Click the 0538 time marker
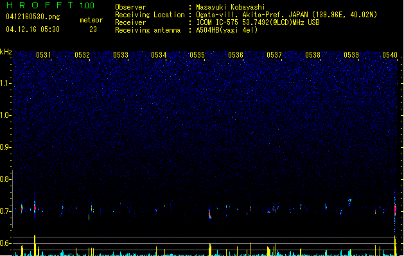The width and height of the screenshot is (404, 256). pyautogui.click(x=313, y=55)
